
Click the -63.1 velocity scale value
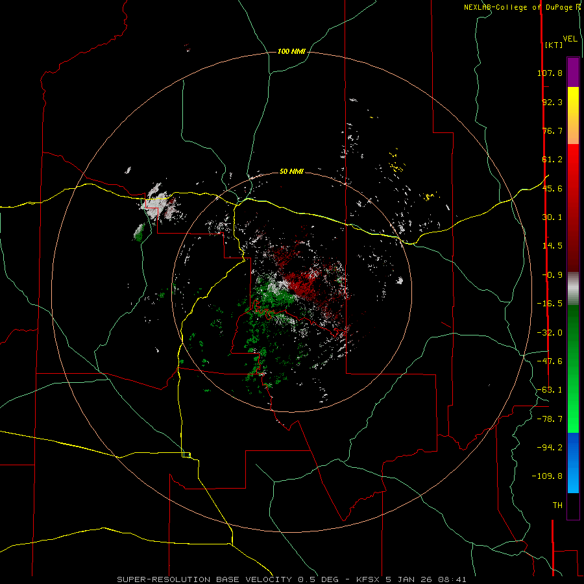(550, 390)
